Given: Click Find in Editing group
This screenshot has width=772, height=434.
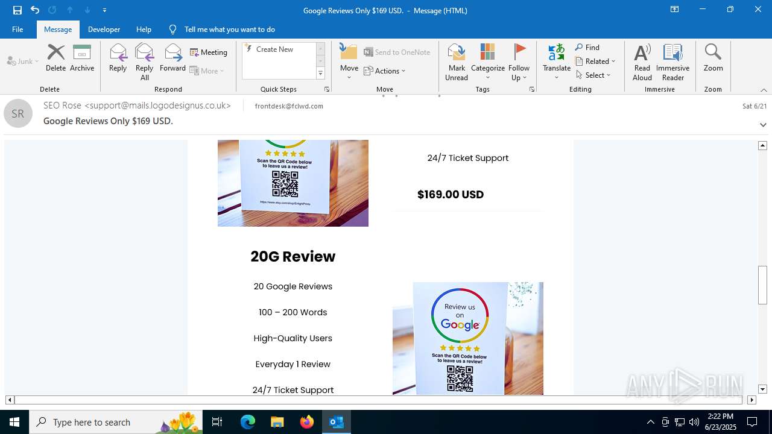Looking at the screenshot, I should click(587, 48).
